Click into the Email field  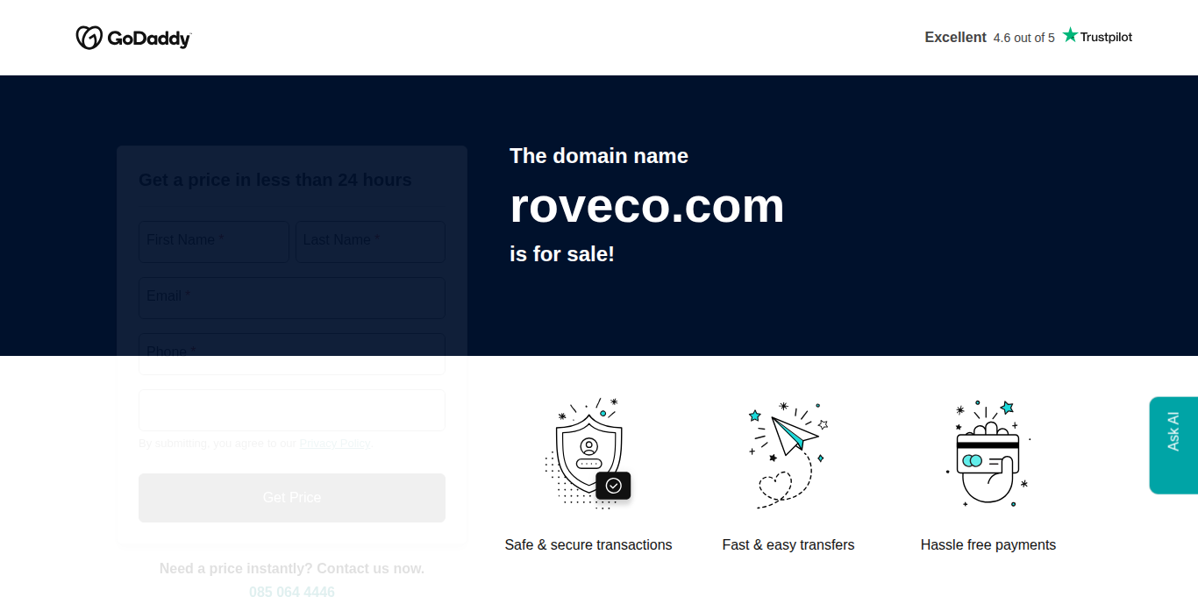292,297
